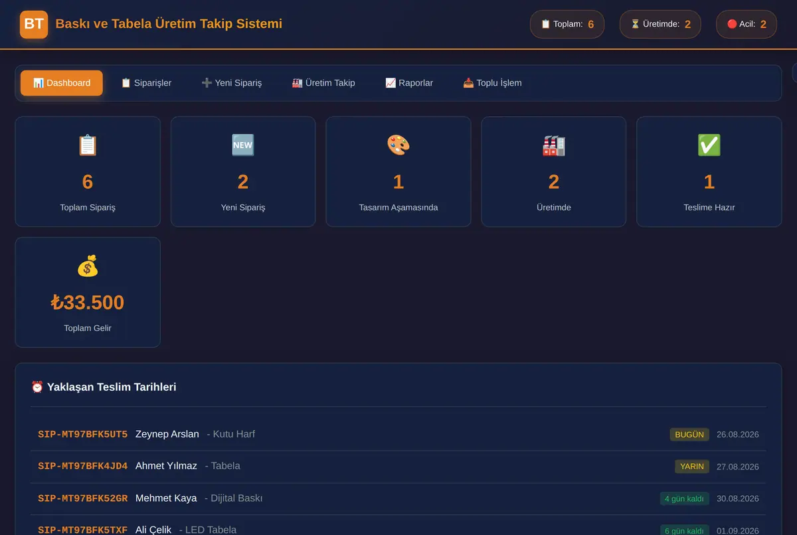This screenshot has width=797, height=535.
Task: Click the Toplam 6 header badge
Action: 567,24
